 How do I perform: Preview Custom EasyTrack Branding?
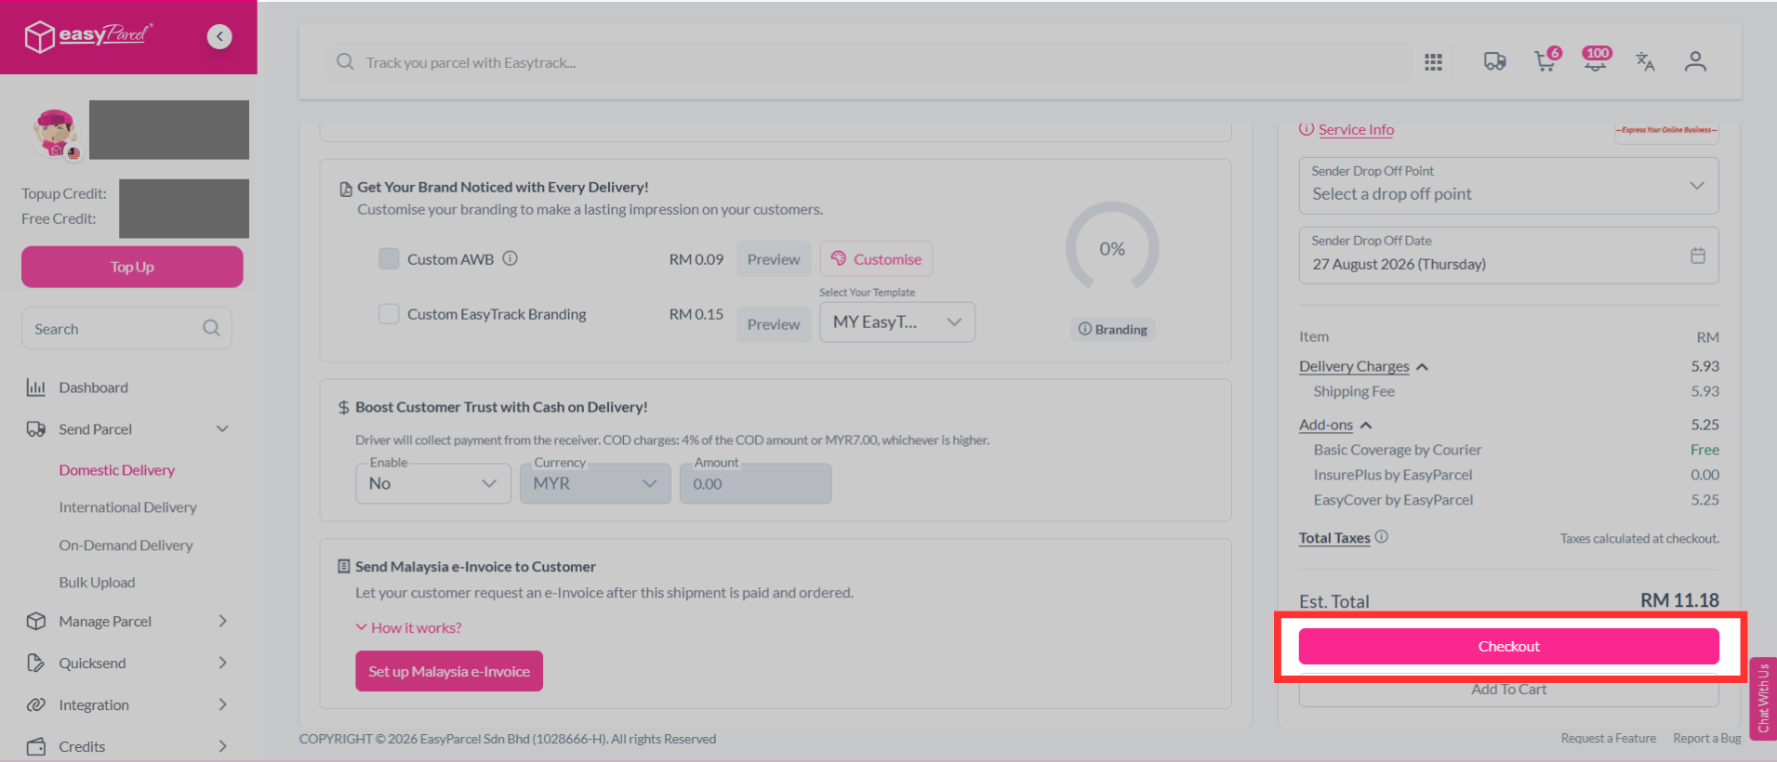coord(774,324)
